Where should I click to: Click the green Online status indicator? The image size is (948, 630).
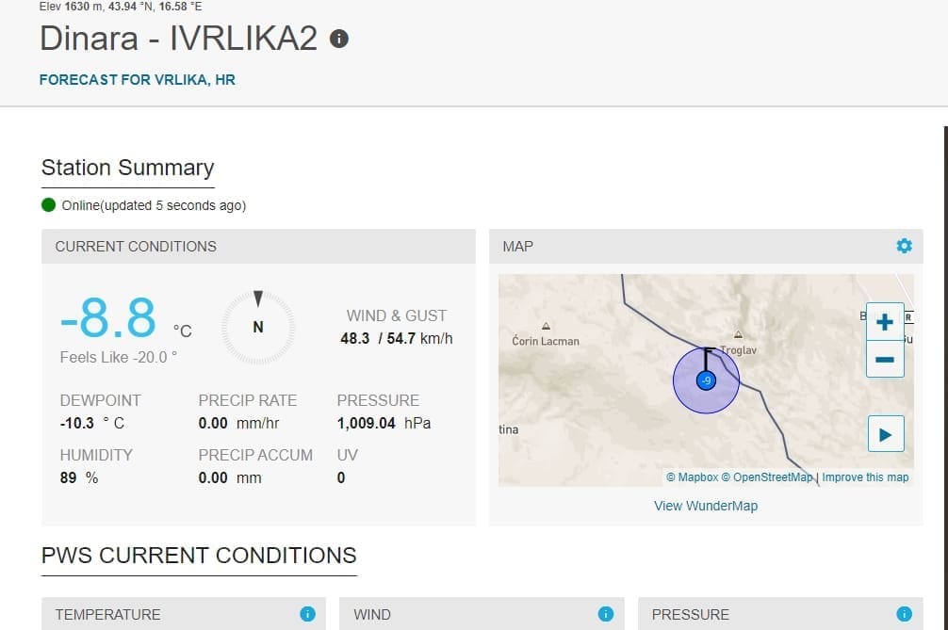coord(49,205)
